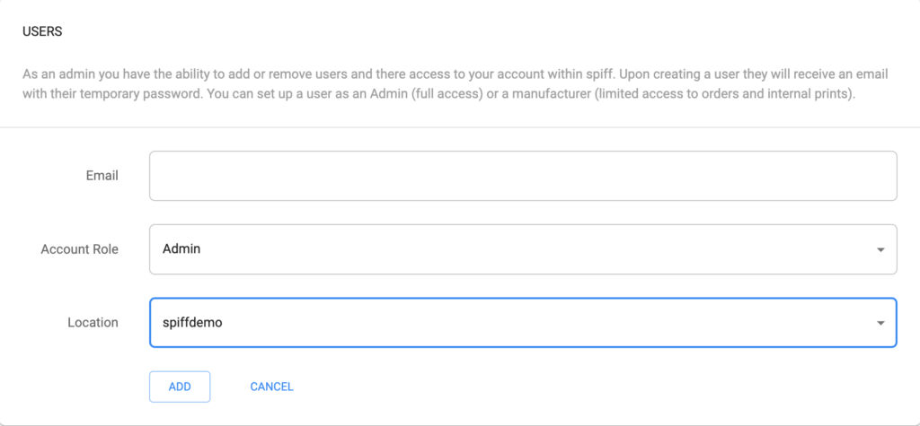Expand the Location dropdown field
The height and width of the screenshot is (426, 920).
tap(523, 322)
